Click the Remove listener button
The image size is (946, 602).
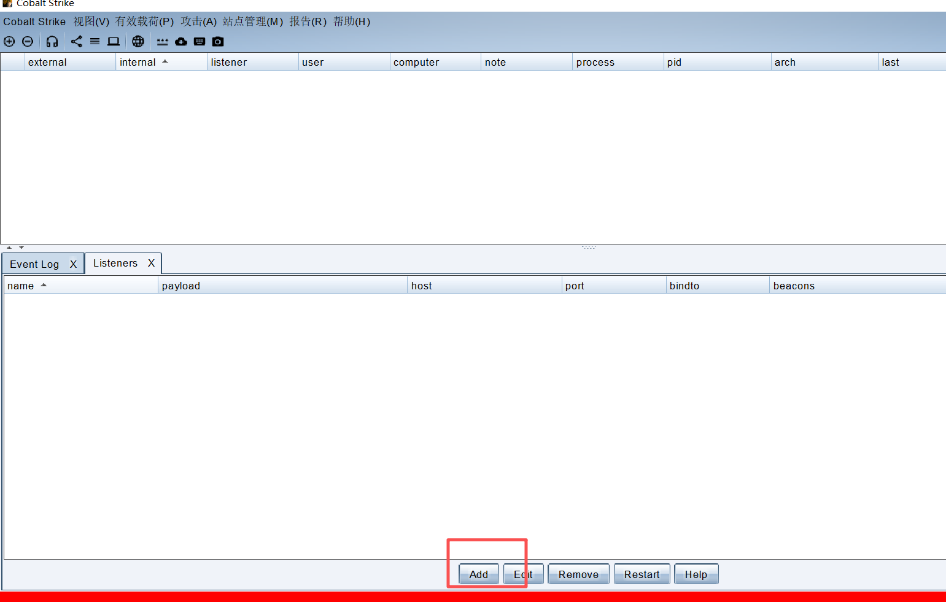coord(578,574)
